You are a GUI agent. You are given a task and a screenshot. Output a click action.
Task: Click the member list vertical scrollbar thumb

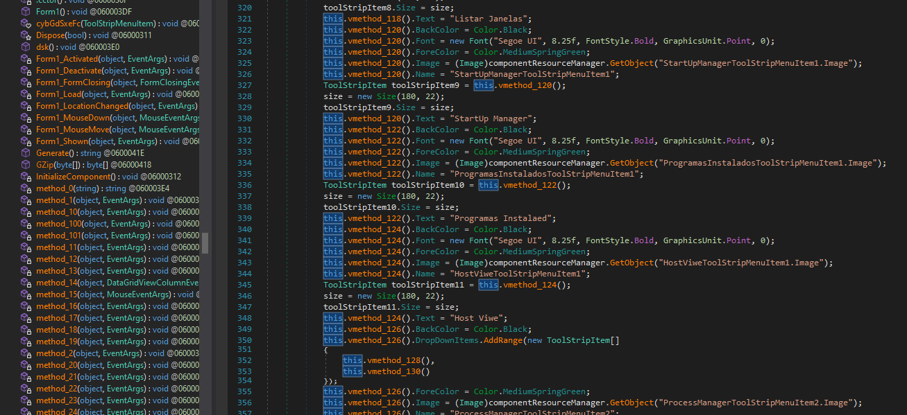(205, 242)
